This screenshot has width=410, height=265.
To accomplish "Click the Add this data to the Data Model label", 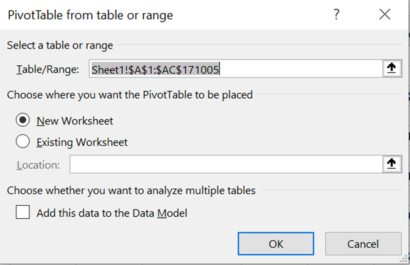I will pos(112,213).
